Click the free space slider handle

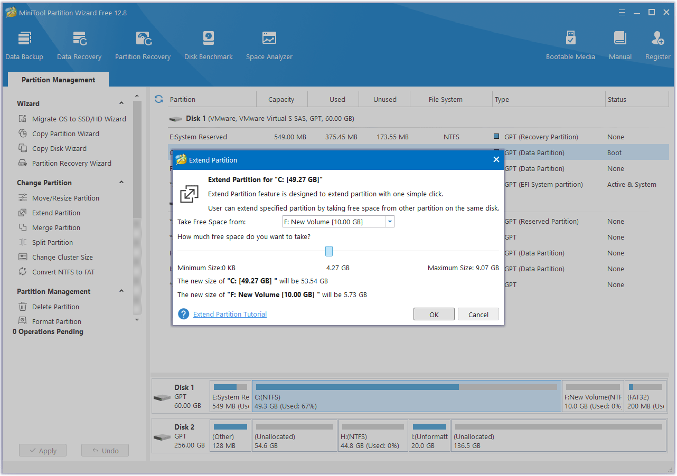pos(329,251)
